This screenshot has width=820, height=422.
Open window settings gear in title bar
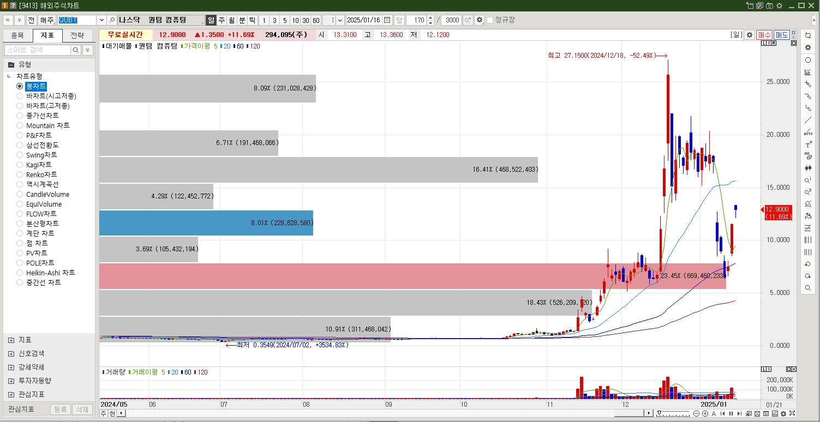point(779,5)
